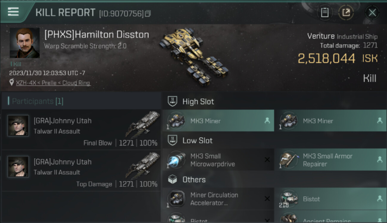This screenshot has height=223, width=387.
Task: Click Johnny Utah's Final Blow portrait
Action: (x=18, y=126)
